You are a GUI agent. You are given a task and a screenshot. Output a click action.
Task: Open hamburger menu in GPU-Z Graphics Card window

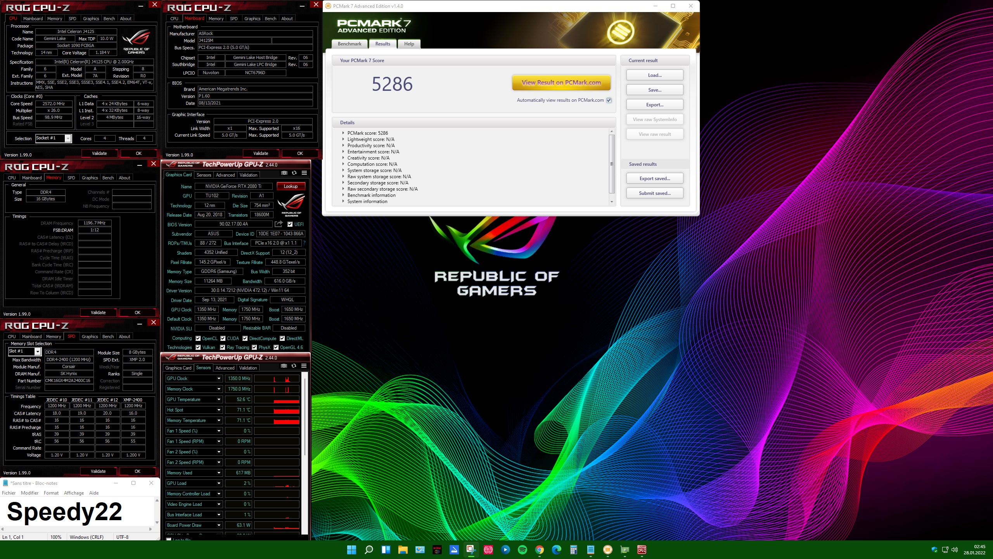click(304, 173)
